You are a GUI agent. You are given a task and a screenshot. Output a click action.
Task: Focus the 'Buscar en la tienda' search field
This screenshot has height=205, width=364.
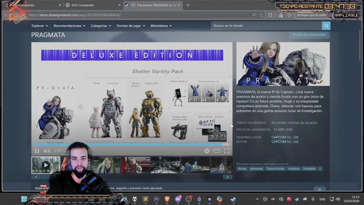point(266,26)
